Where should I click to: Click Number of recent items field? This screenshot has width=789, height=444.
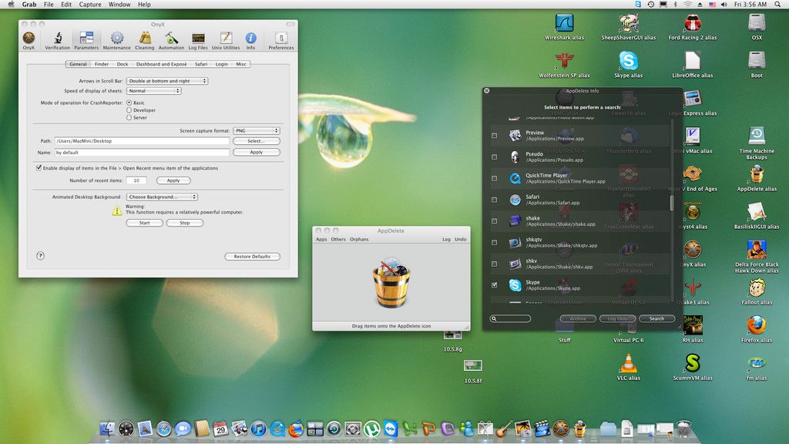tap(136, 180)
